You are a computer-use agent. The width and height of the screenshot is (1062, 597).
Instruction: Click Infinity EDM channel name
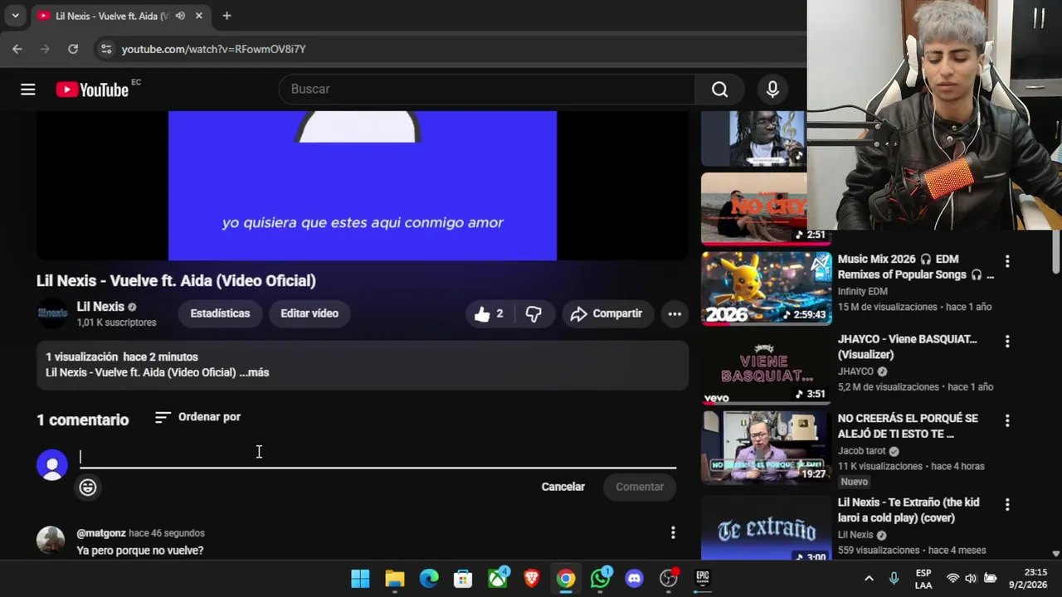pos(862,291)
